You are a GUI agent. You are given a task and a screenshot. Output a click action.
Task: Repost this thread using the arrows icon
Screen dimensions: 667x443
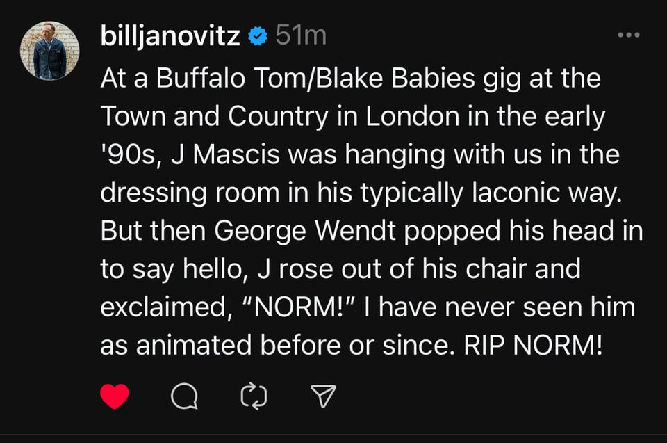coord(254,396)
